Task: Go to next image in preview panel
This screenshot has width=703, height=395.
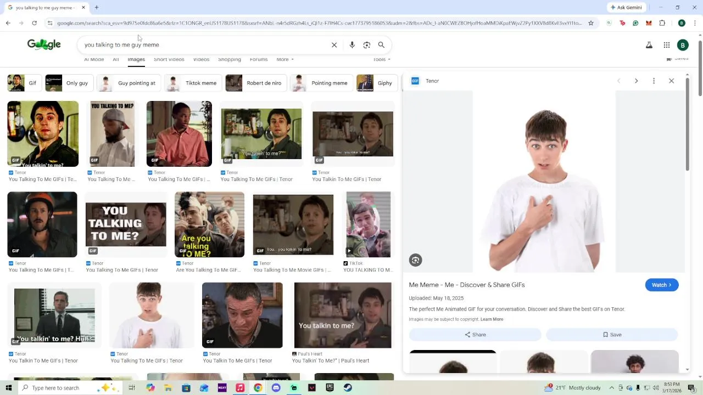Action: point(636,81)
